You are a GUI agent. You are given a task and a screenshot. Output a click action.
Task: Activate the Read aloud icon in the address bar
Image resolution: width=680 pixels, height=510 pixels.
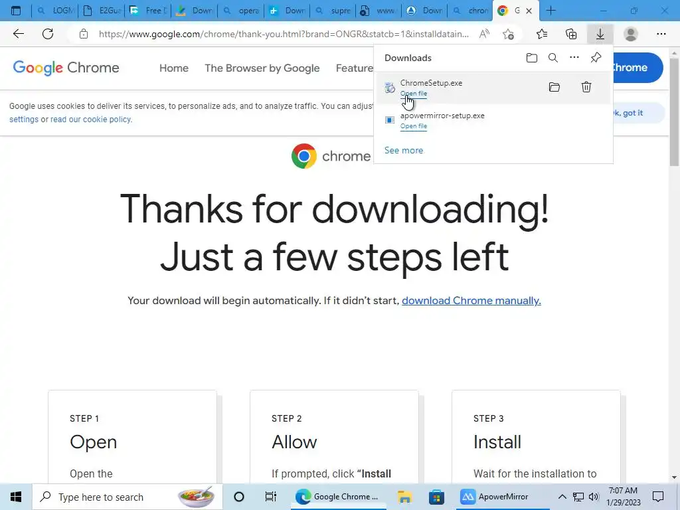point(484,34)
